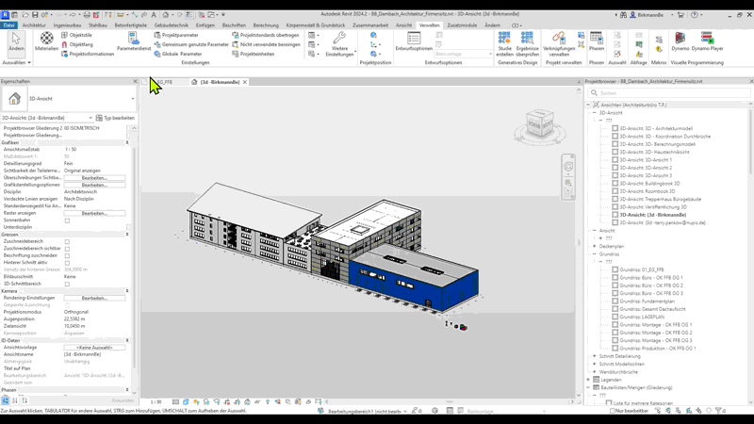Expand the Deckenplan tree node
Image resolution: width=754 pixels, height=424 pixels.
click(595, 246)
